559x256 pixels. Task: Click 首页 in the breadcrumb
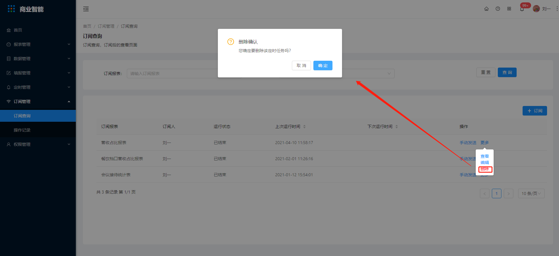(x=87, y=26)
